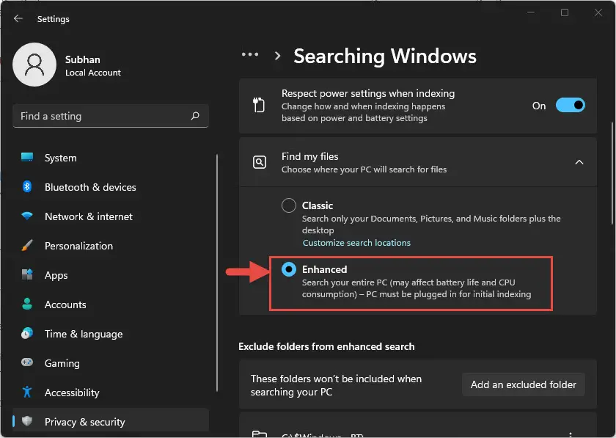Select the Enhanced radio button
This screenshot has height=438, width=616.
pos(289,269)
